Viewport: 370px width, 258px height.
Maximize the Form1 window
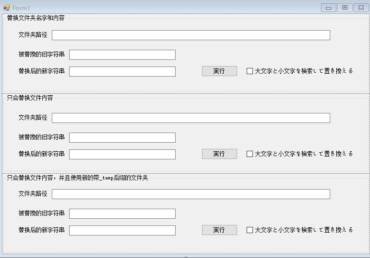coord(345,8)
